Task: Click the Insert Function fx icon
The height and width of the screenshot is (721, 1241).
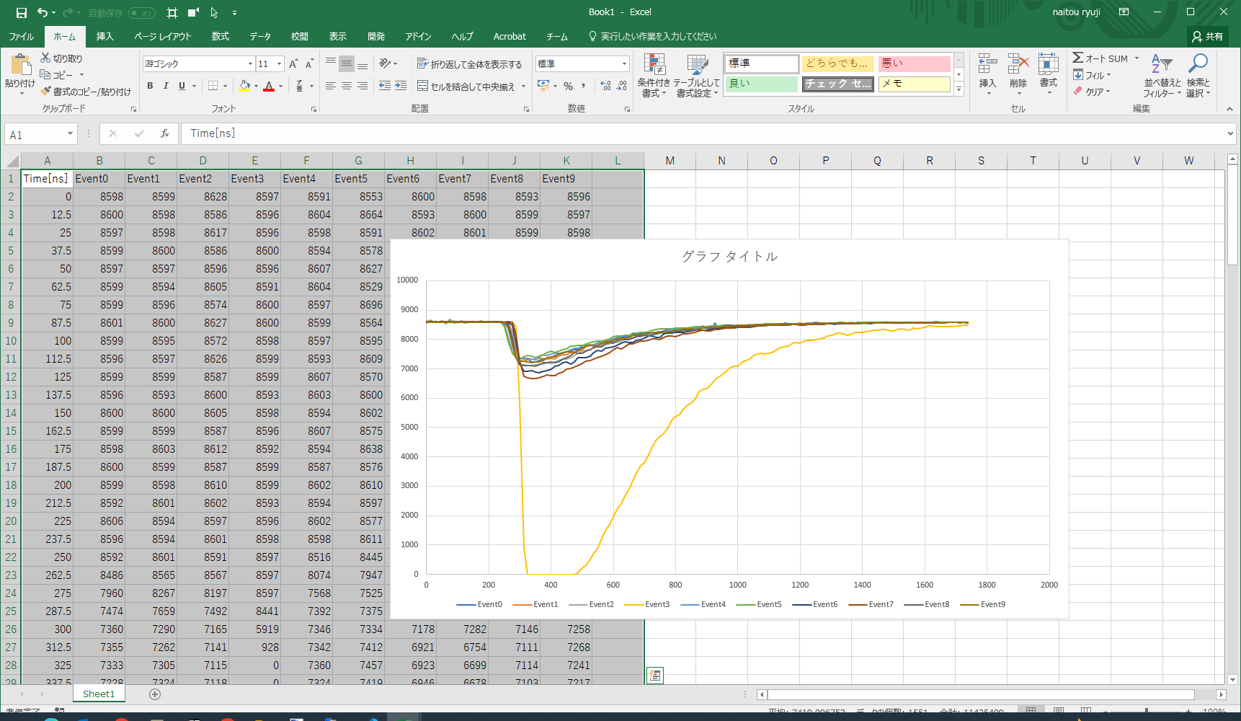Action: pos(165,133)
